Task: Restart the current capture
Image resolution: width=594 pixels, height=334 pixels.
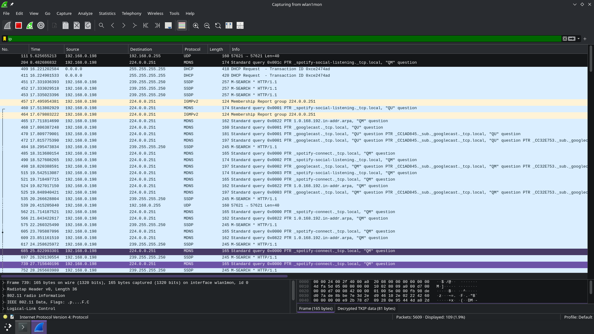Action: 30,26
